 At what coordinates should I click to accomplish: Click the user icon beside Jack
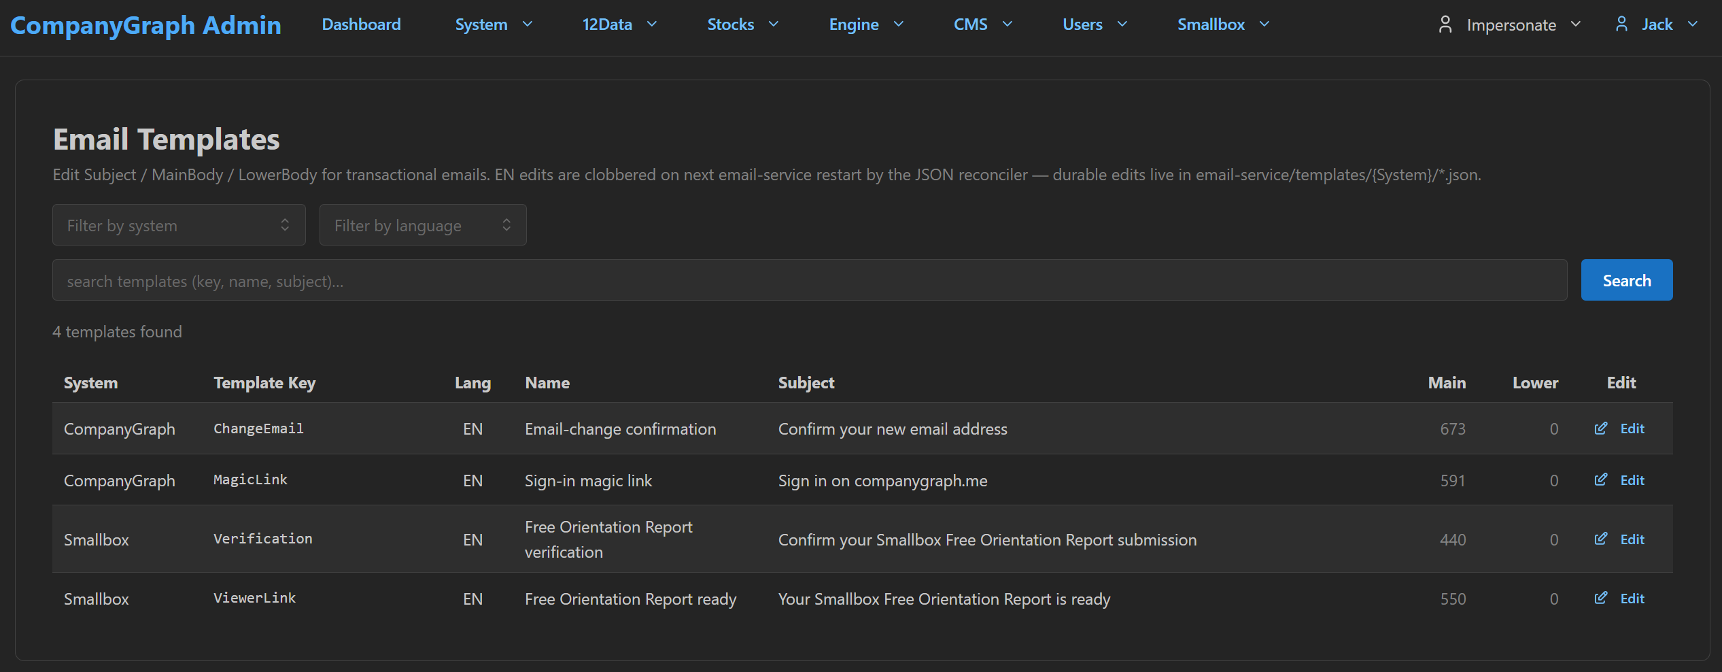(1621, 24)
